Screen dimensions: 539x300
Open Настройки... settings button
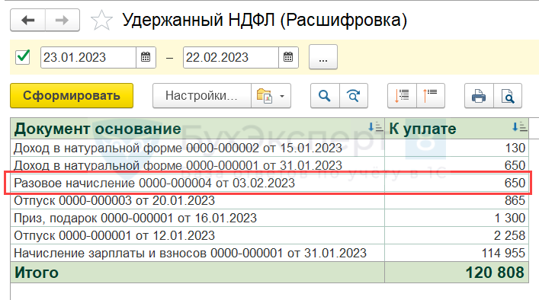pos(201,96)
